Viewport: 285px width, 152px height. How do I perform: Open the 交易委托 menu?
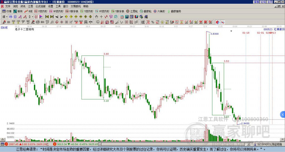click(76, 6)
